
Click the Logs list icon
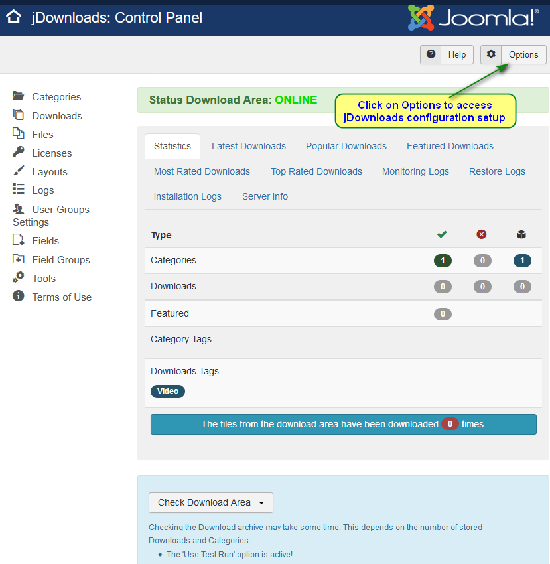pos(18,189)
